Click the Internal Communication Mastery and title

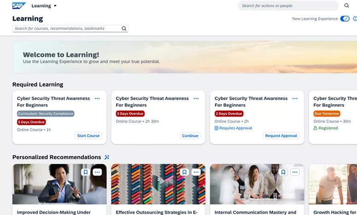[256, 212]
